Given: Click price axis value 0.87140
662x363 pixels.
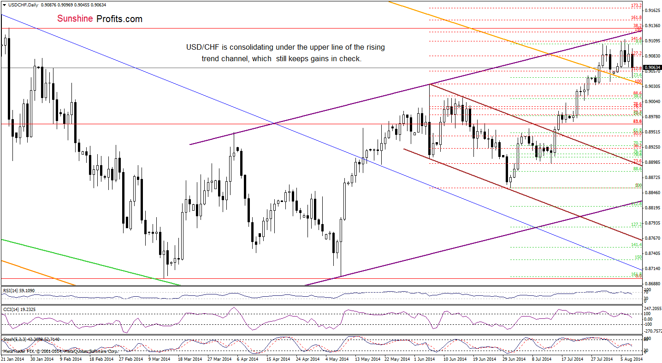Looking at the screenshot, I should 651,268.
